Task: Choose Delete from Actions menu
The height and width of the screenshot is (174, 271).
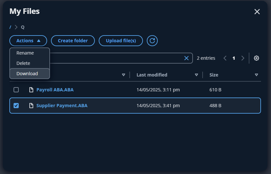Action: pyautogui.click(x=23, y=63)
